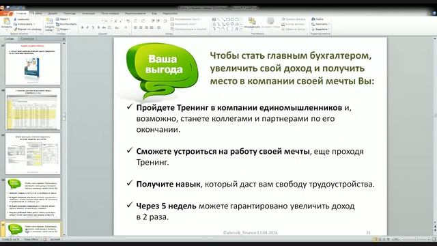Click the Shape Effects (Эффекты фигуры) icon
Screen dimensions: 437x246
pyautogui.click(x=283, y=29)
